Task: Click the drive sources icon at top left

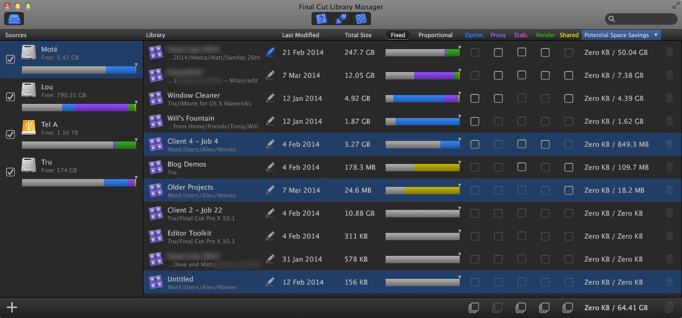Action: [14, 19]
